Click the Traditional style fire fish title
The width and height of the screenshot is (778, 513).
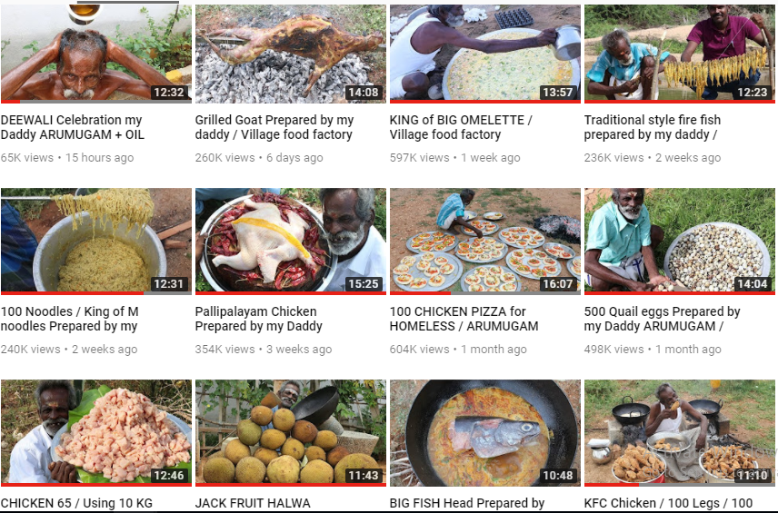(652, 127)
